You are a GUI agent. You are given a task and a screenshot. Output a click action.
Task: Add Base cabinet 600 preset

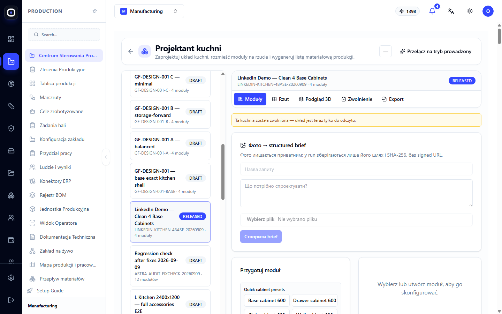[267, 300]
